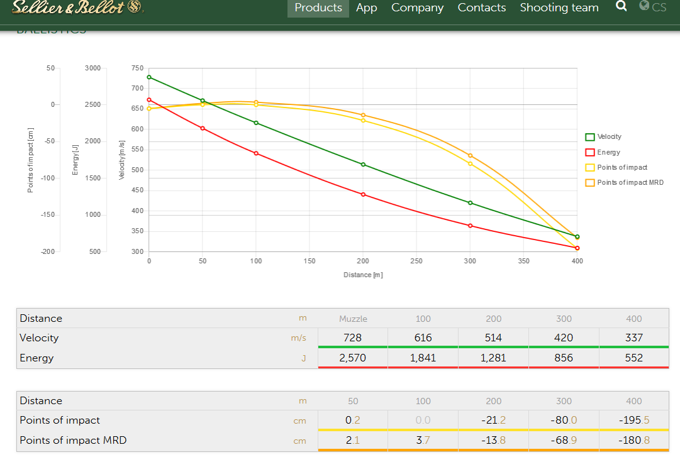The height and width of the screenshot is (462, 680).
Task: Click the Sellier & Bellot logo
Action: click(78, 8)
